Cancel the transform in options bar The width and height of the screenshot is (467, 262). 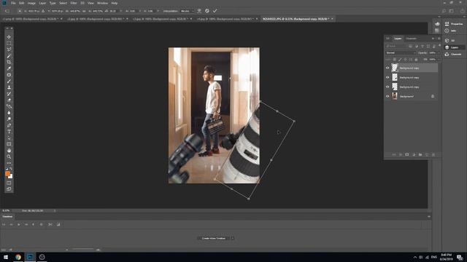(x=207, y=11)
